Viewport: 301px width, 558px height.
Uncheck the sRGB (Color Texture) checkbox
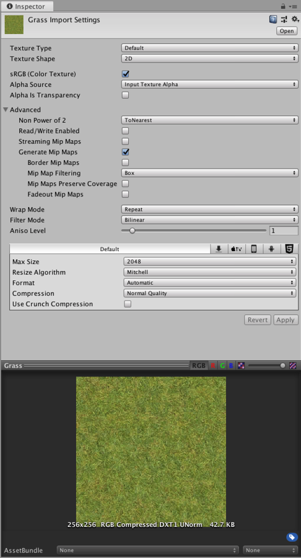click(126, 74)
